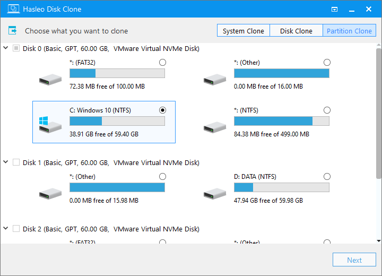Image resolution: width=382 pixels, height=276 pixels.
Task: Click "38.91 GB free of 59.40 GB" text
Action: (x=104, y=134)
